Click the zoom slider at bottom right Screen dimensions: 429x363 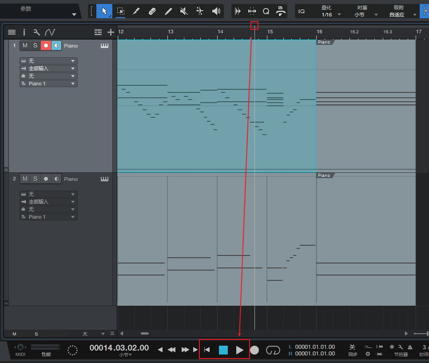[421, 333]
